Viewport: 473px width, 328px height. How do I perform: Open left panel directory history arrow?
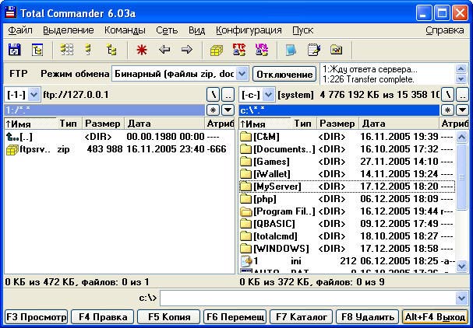click(228, 110)
